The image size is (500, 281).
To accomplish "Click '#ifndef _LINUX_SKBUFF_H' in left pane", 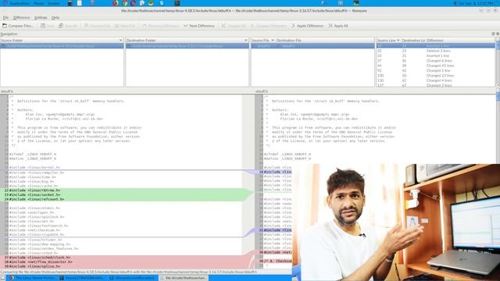I will click(33, 155).
